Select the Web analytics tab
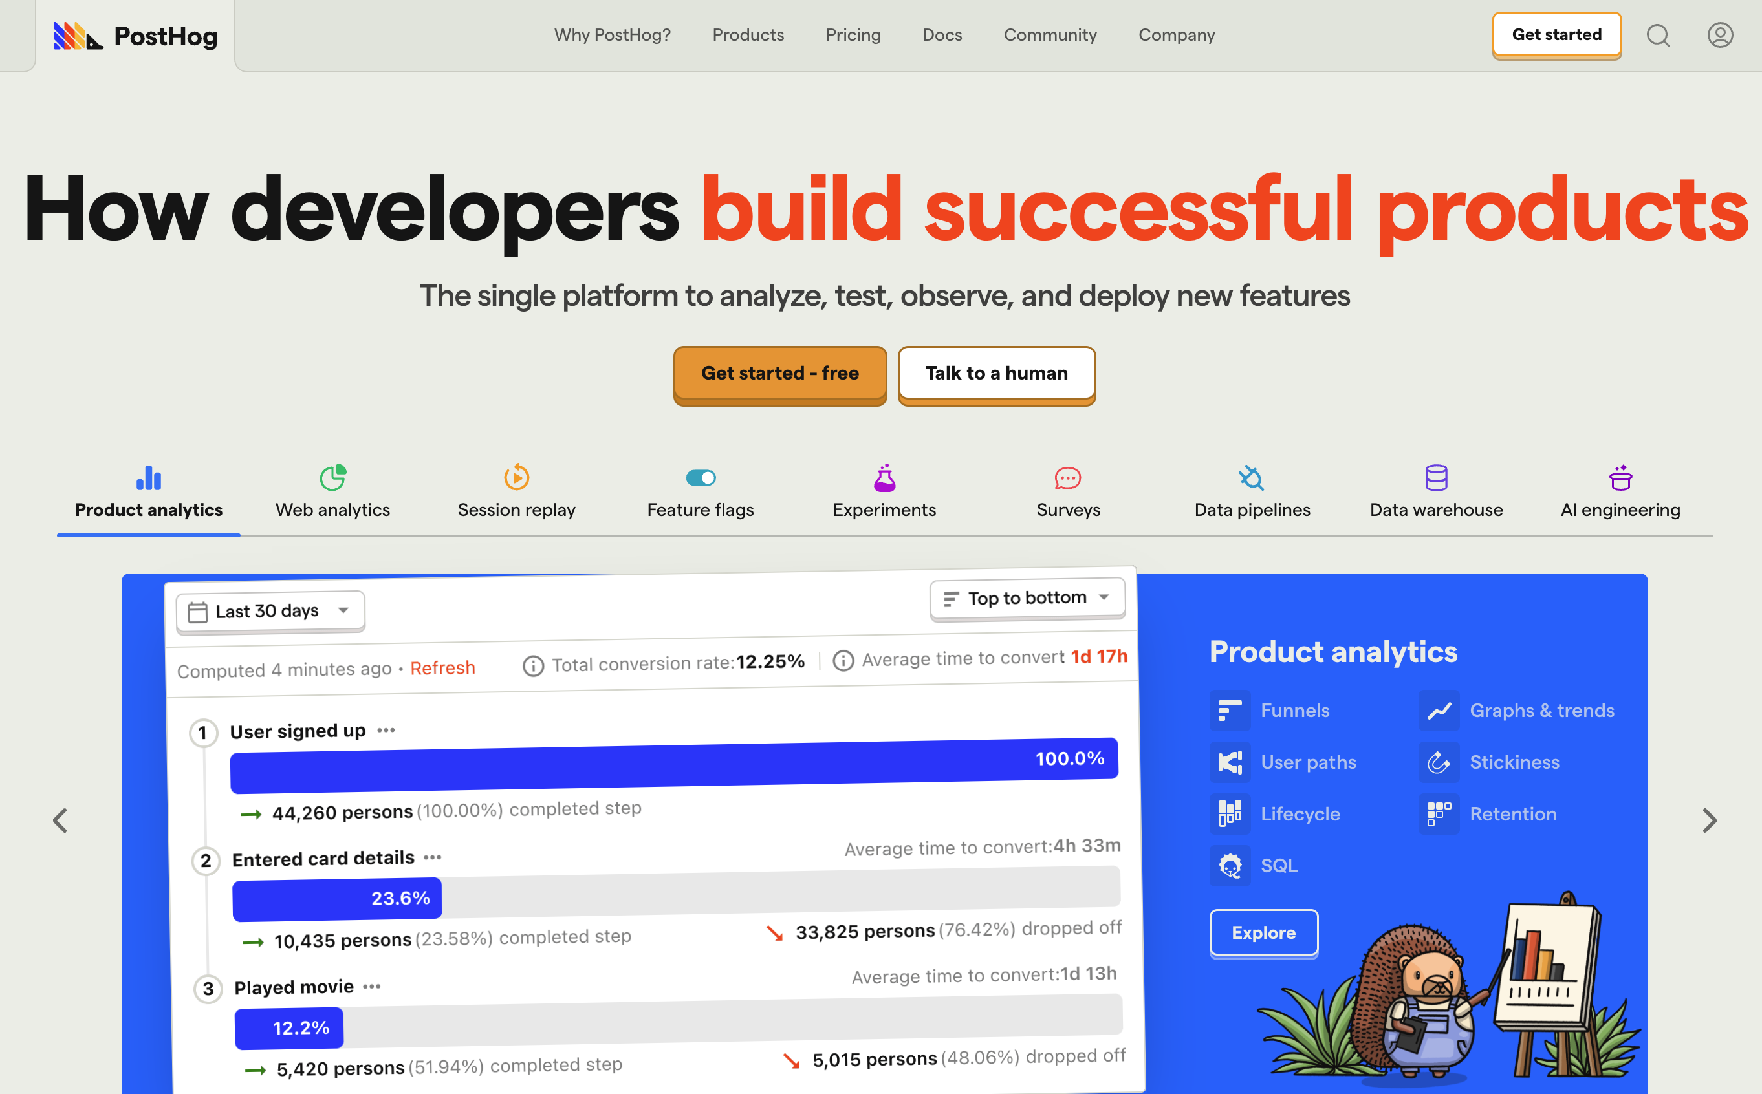Screen dimensions: 1762x1094 (x=332, y=491)
